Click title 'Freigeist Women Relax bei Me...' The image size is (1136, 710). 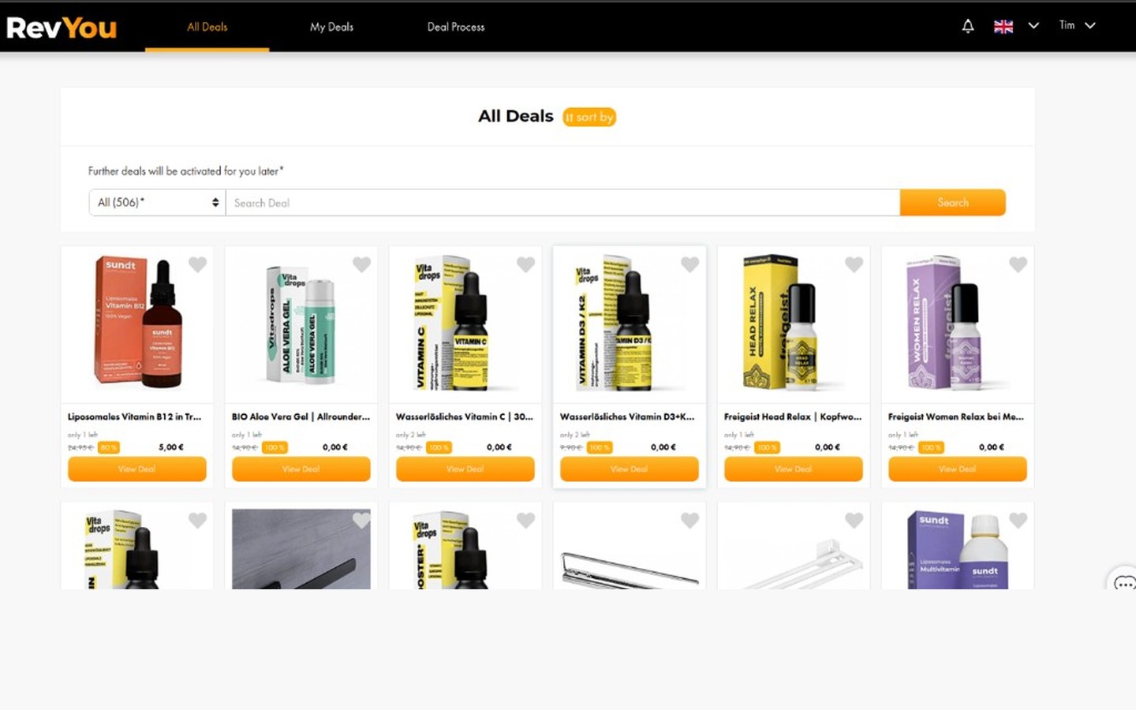point(956,417)
